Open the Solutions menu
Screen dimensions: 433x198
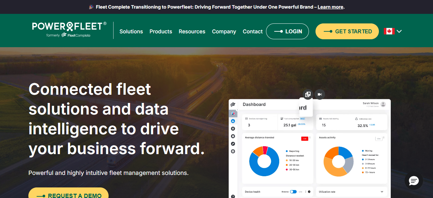click(131, 31)
